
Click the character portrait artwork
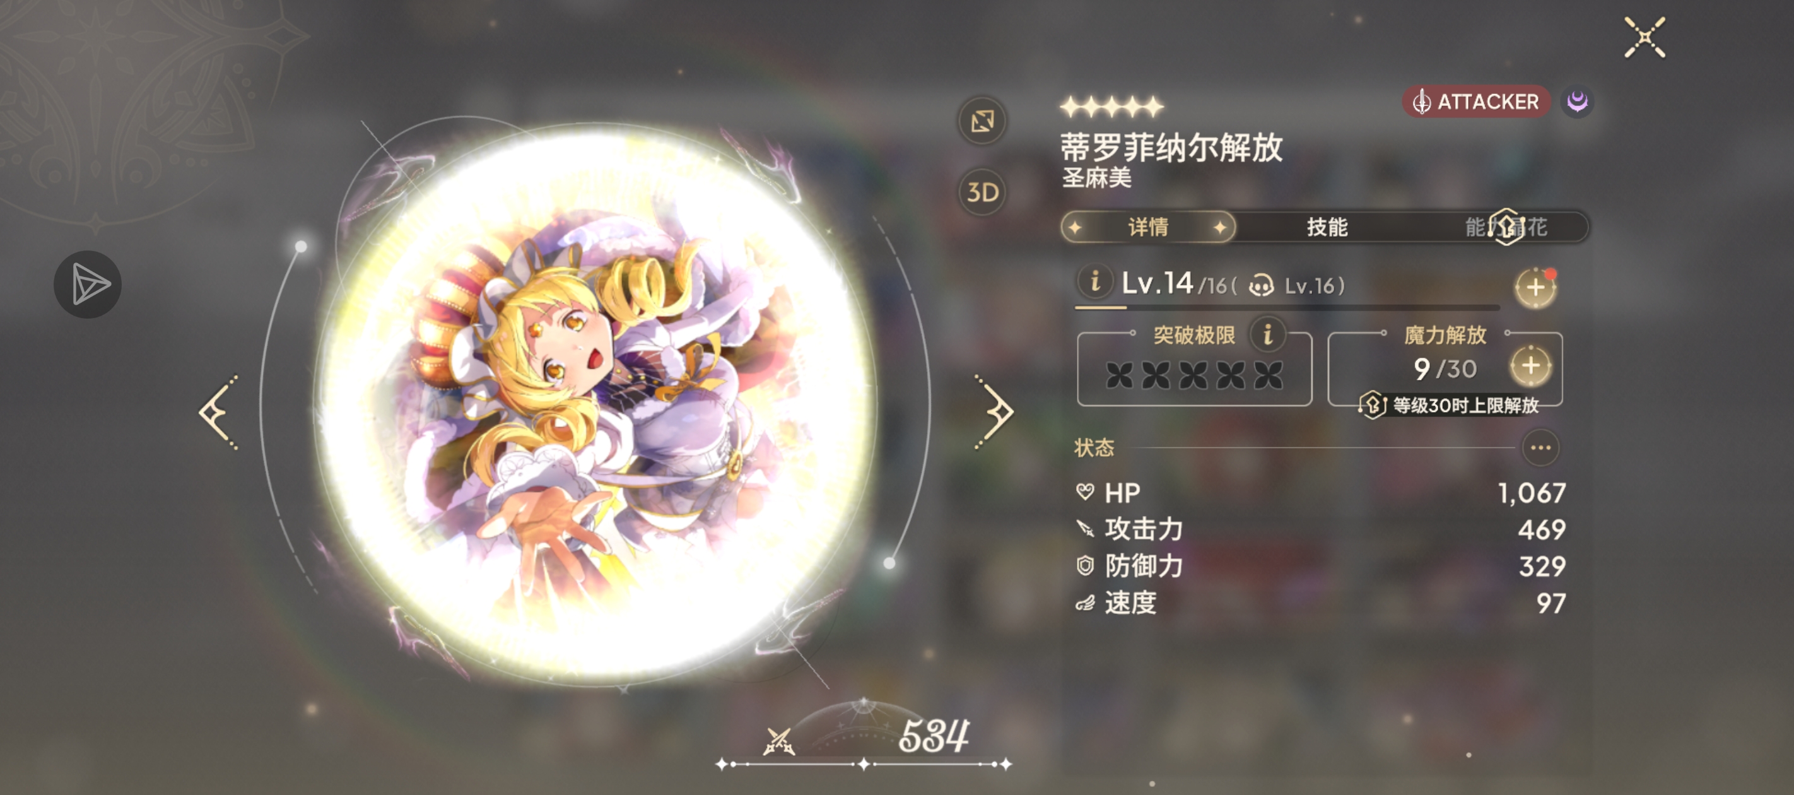pyautogui.click(x=595, y=401)
